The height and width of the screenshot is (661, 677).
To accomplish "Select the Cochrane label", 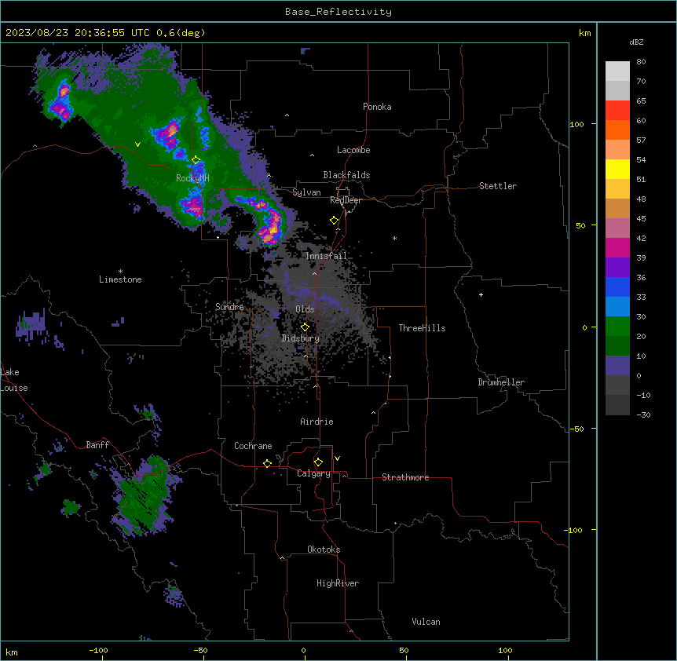I will (x=253, y=446).
